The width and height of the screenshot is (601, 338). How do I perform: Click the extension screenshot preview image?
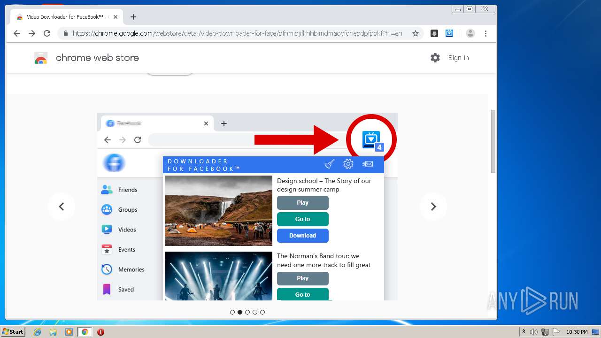[247, 207]
